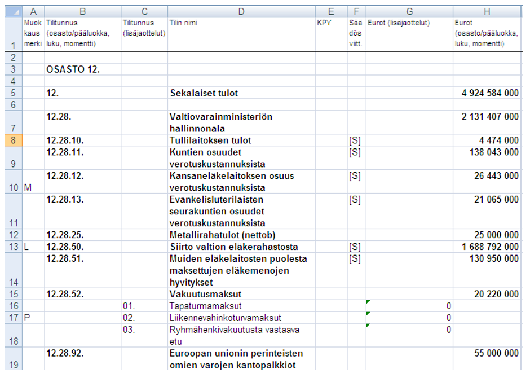Select column D header

[x=241, y=11]
